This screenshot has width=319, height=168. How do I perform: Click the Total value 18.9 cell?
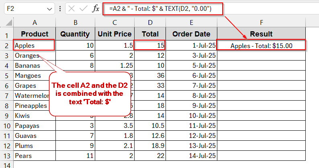tap(150, 146)
